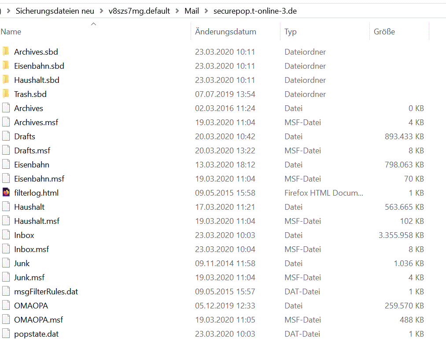The width and height of the screenshot is (446, 349).
Task: Expand chevron before v8szs7mg.default
Action: [102, 11]
